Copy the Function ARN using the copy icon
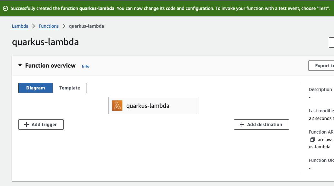The width and height of the screenshot is (334, 186). (312, 140)
